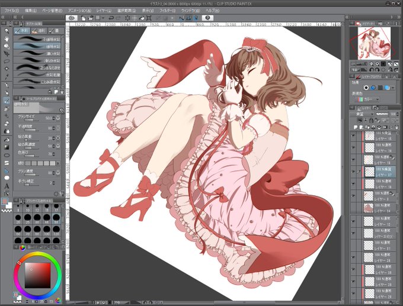Image resolution: width=403 pixels, height=306 pixels.
Task: Click the Fill bucket icon in command bar
Action: (x=142, y=18)
